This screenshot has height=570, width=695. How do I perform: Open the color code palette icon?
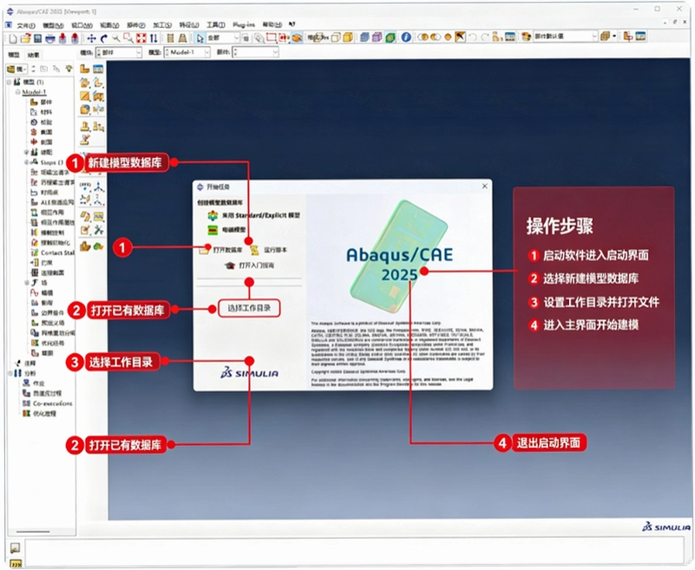pos(526,36)
